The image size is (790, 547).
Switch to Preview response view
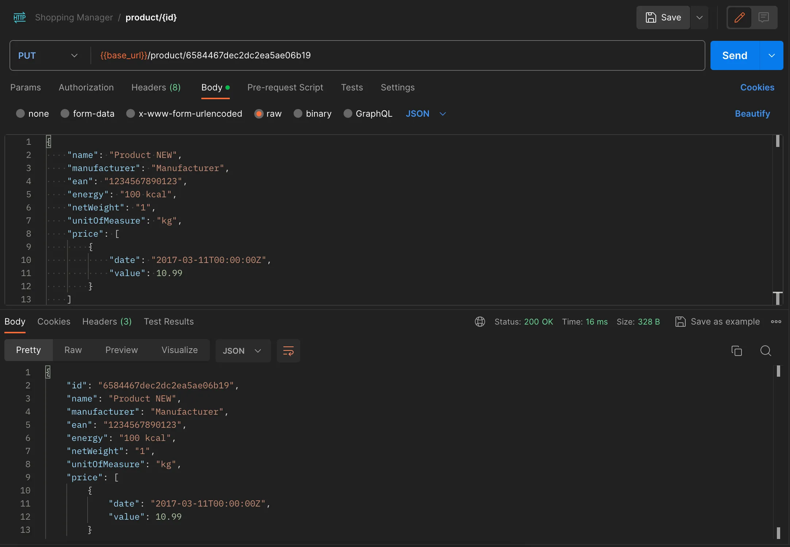click(121, 350)
